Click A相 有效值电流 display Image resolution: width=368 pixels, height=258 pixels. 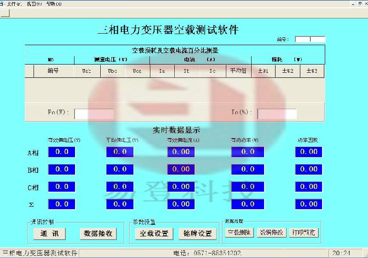coord(181,152)
